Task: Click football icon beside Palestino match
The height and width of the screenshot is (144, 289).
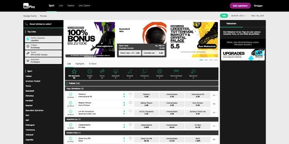Action: [71, 94]
